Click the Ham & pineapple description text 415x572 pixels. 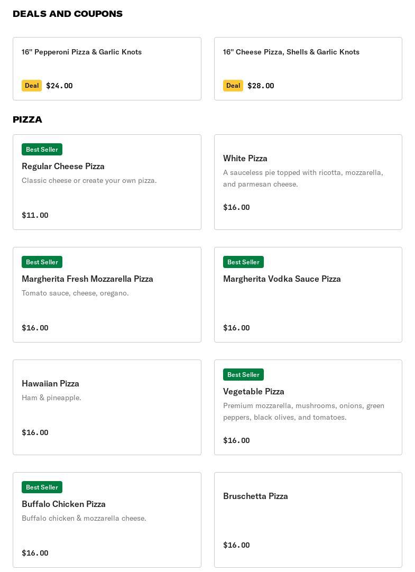coord(51,398)
